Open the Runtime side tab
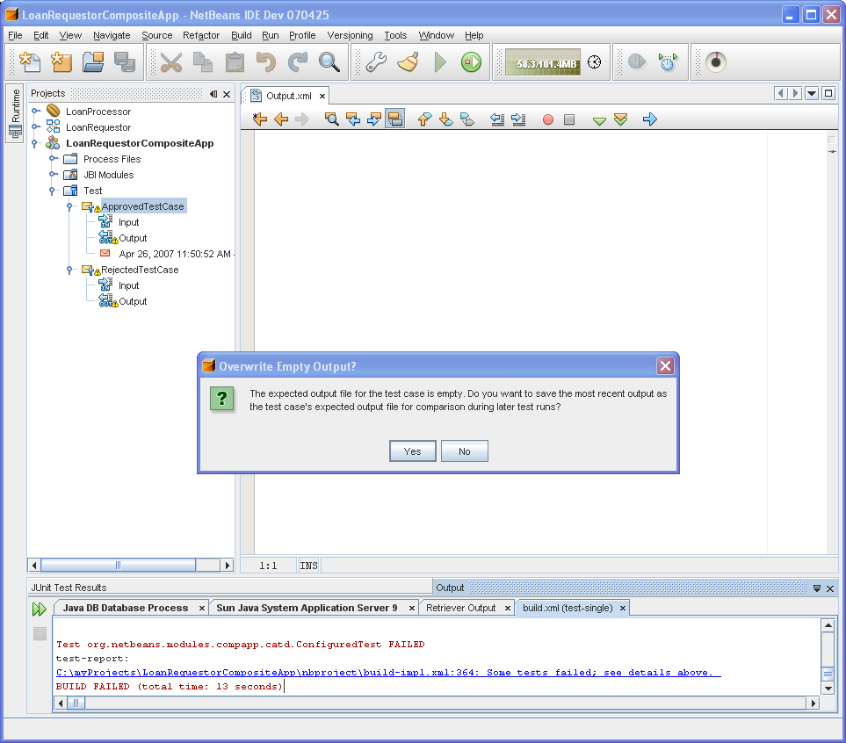 click(16, 112)
